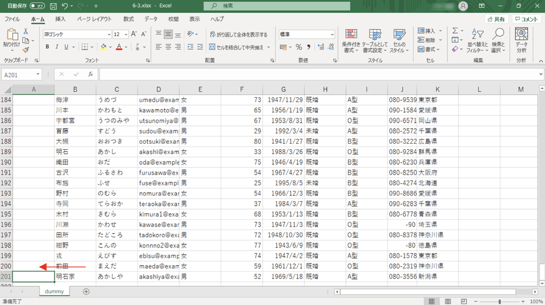
Task: Click the コメント comments button
Action: (526, 19)
